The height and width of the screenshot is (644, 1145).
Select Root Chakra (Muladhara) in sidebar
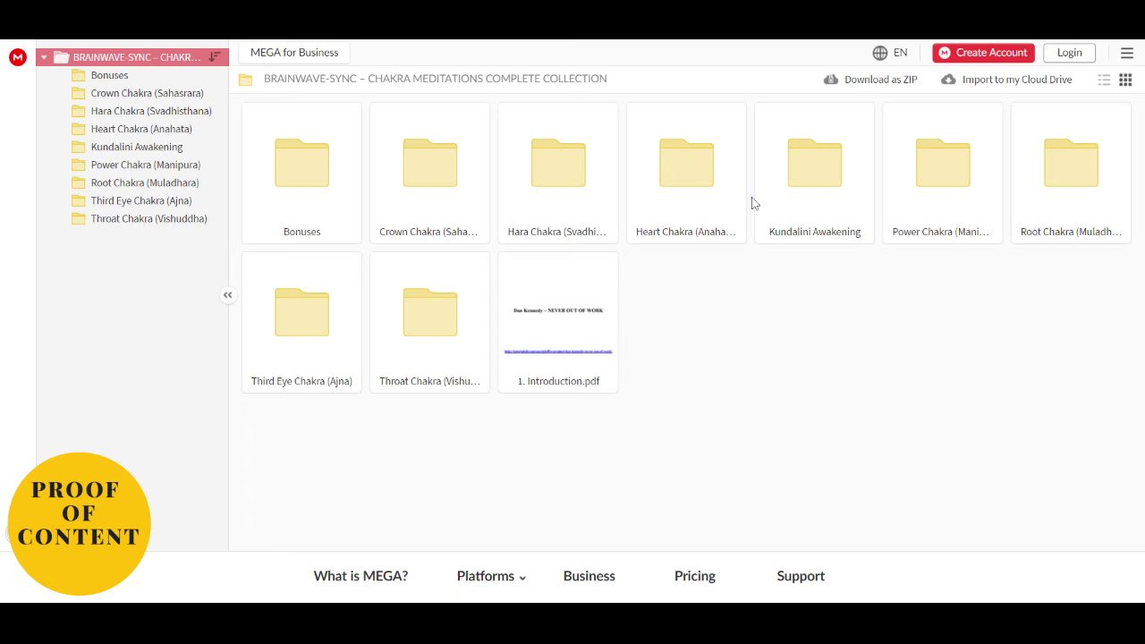click(x=145, y=182)
